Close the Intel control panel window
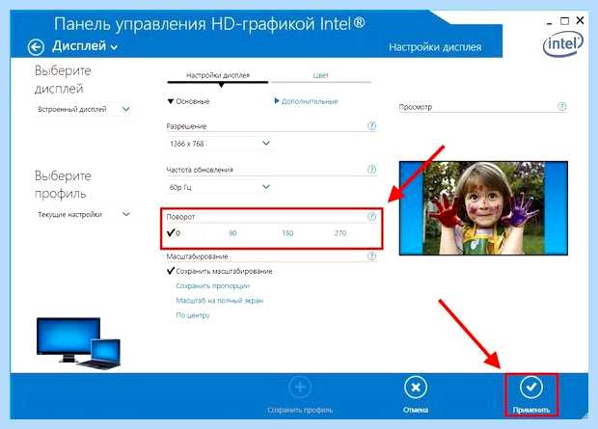This screenshot has height=429, width=598. pyautogui.click(x=580, y=20)
